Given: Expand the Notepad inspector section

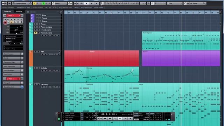Looking at the screenshot, I should click(13, 83).
